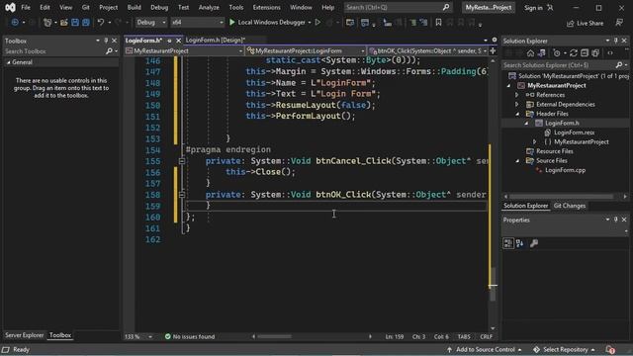
Task: Open the x64 platform dropdown
Action: click(x=197, y=22)
